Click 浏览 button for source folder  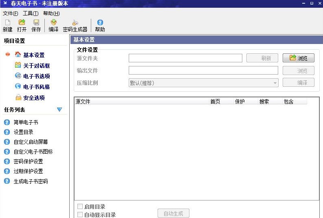pyautogui.click(x=299, y=58)
